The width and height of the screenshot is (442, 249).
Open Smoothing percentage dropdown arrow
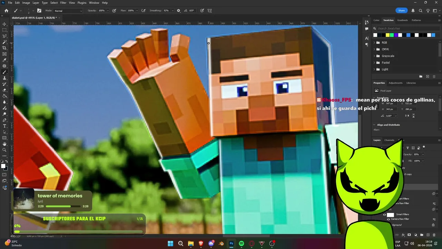pos(172,11)
